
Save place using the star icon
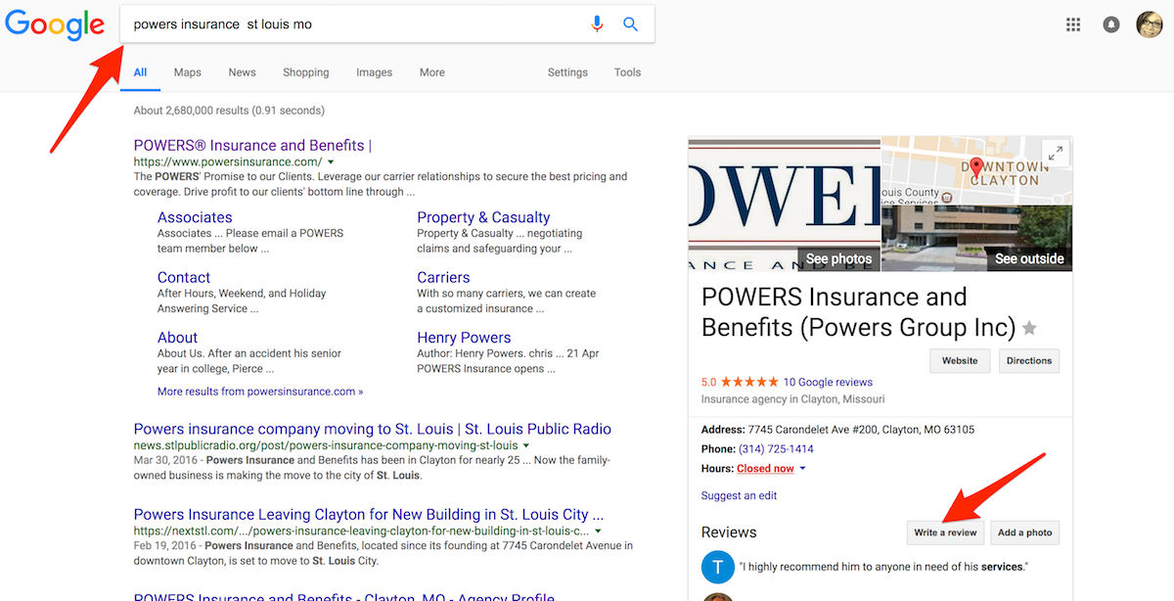click(1029, 328)
